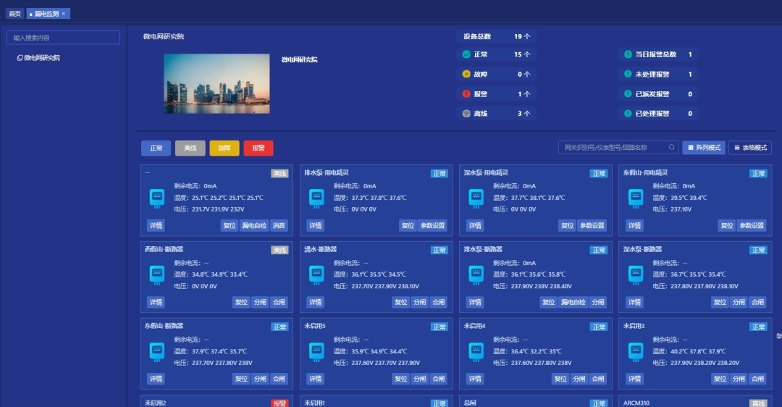
Task: Click 分闸 on 未启用4 card
Action: 579,379
